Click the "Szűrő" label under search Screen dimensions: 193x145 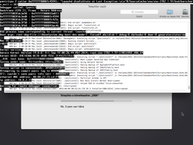(x=139, y=17)
